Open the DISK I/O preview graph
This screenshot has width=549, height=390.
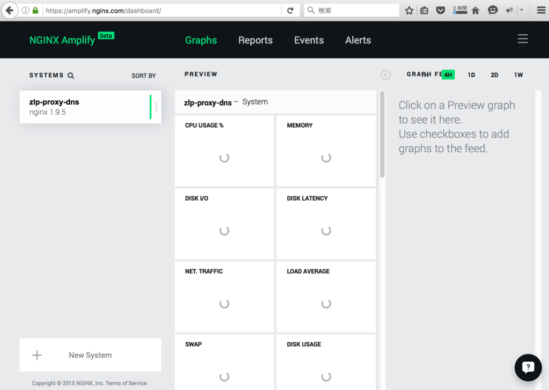pyautogui.click(x=225, y=224)
